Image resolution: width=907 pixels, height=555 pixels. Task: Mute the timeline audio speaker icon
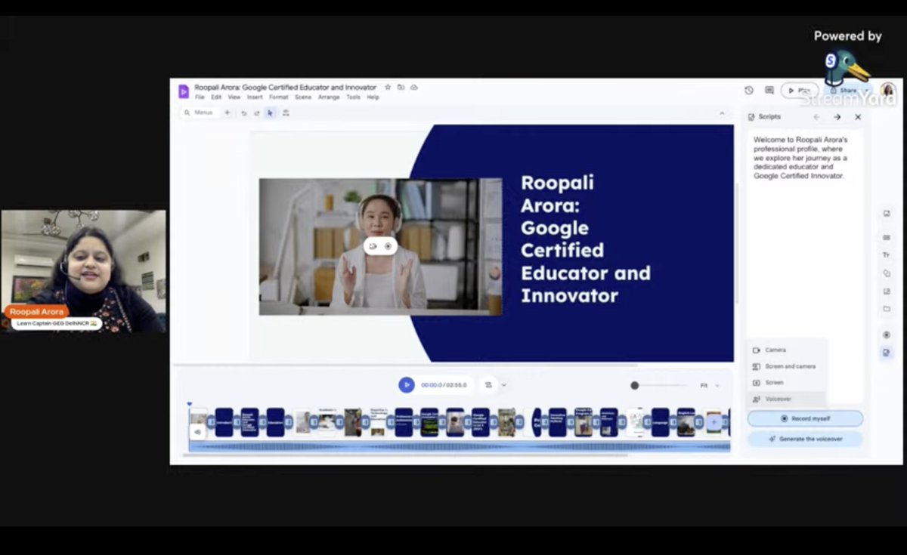[x=197, y=432]
